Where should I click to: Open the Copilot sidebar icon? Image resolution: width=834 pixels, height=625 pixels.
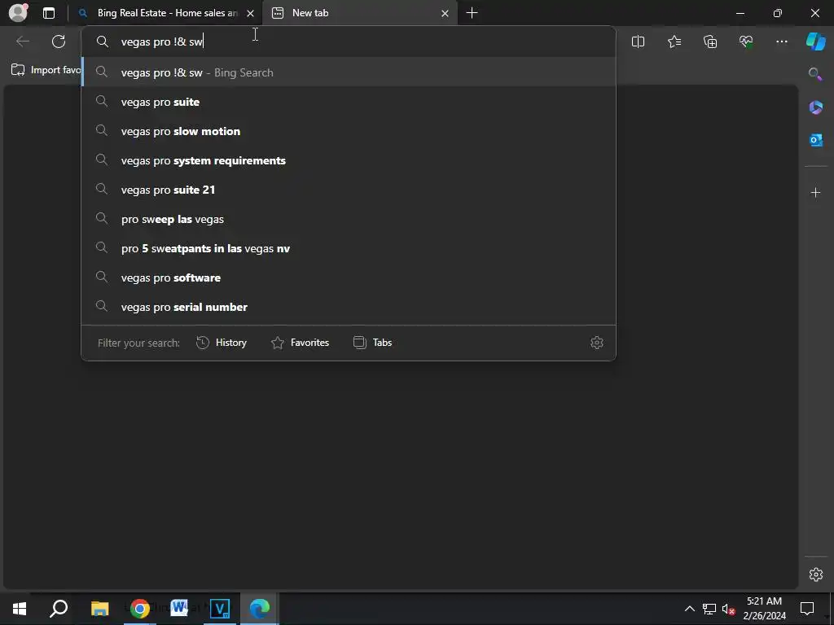point(815,42)
